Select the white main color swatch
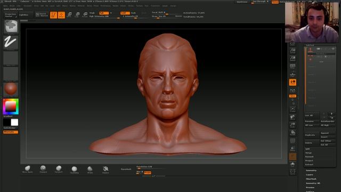 [14, 122]
